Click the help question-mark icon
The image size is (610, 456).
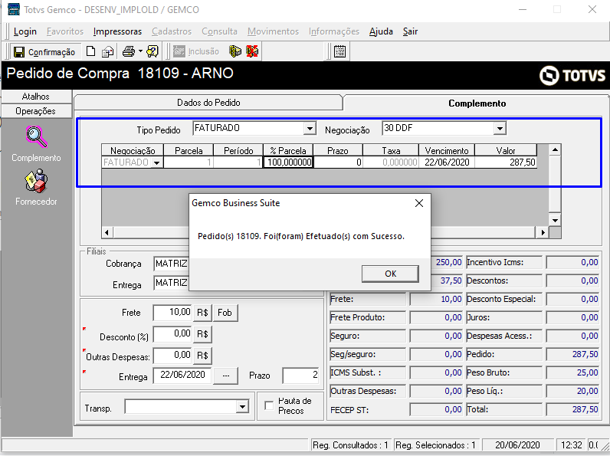(152, 51)
